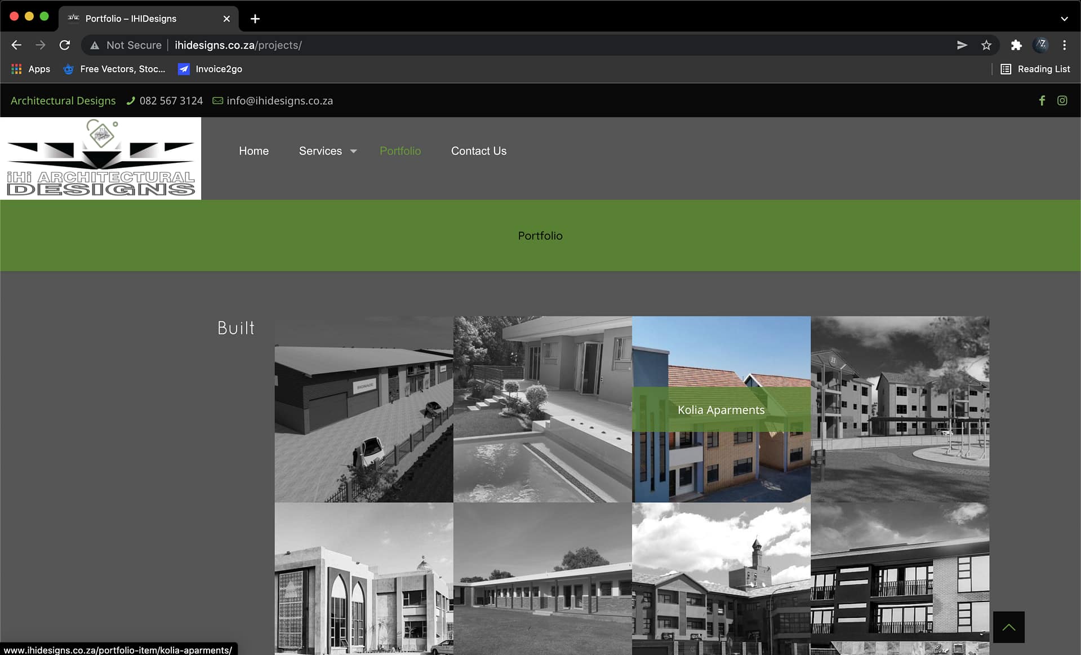Reload the page with the refresh icon
This screenshot has width=1081, height=655.
(x=65, y=45)
